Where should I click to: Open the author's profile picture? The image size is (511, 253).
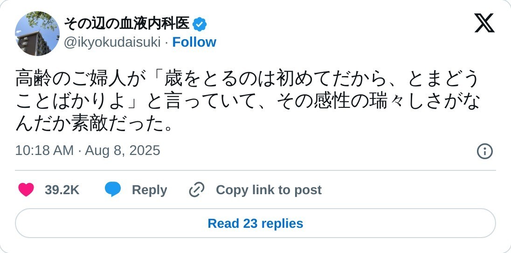click(x=37, y=34)
